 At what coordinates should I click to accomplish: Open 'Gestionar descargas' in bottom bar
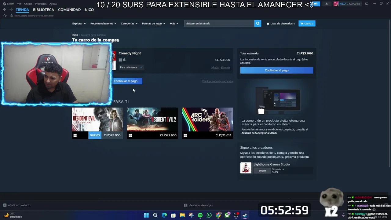(201, 205)
